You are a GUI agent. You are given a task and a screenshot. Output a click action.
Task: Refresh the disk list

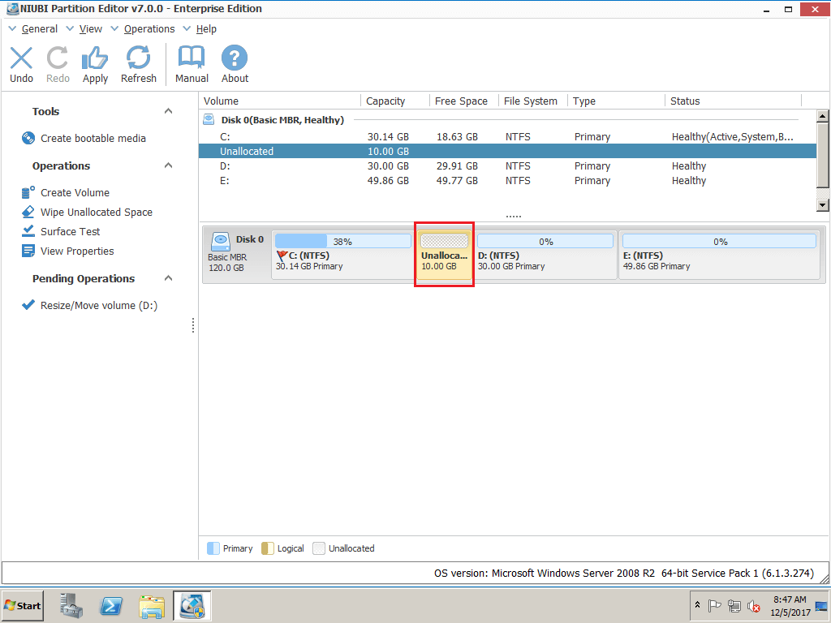pos(138,58)
